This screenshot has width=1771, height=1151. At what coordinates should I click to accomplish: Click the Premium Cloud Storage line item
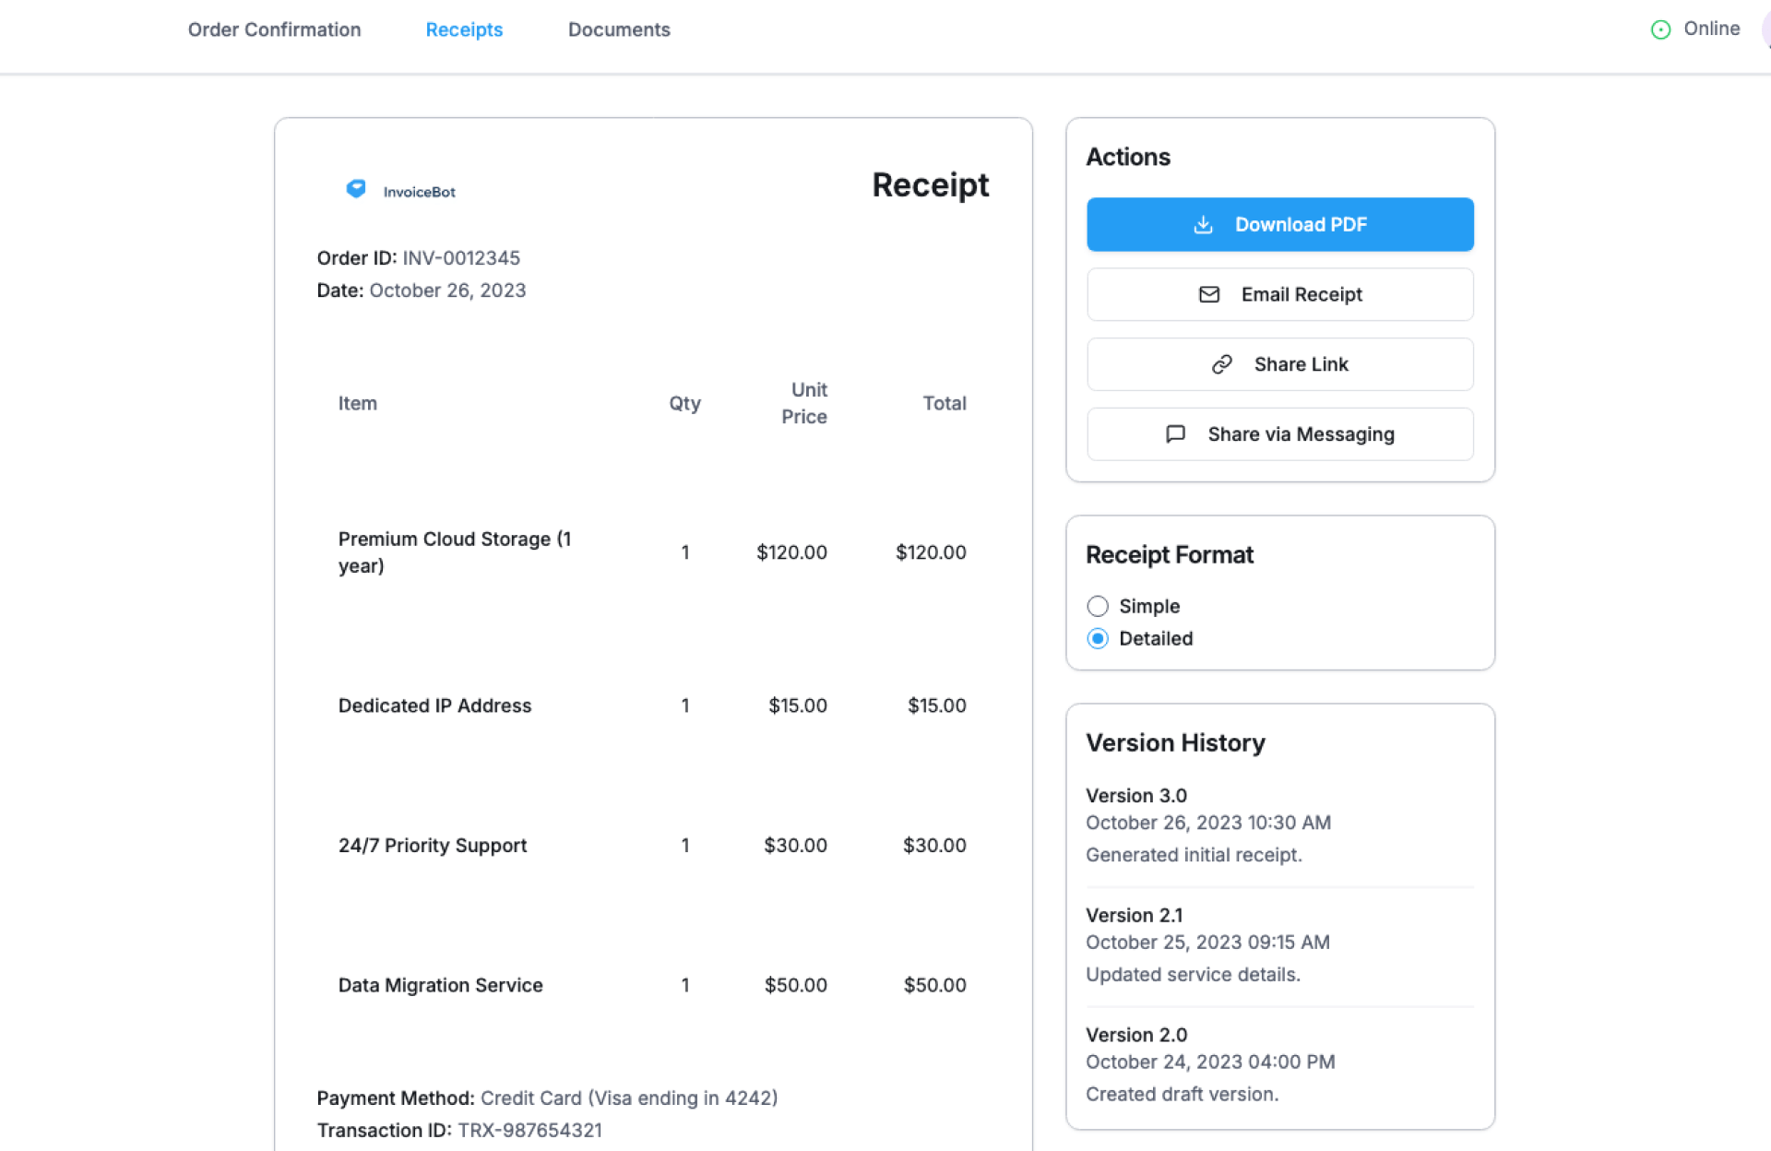point(455,552)
